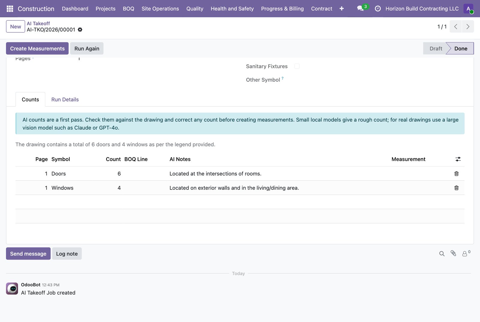
Task: Select the Counts tab
Action: [x=30, y=99]
